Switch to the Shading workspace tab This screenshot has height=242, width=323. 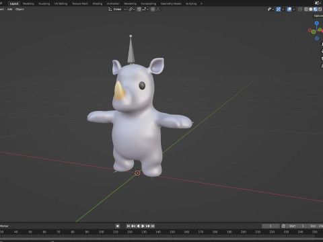click(x=98, y=3)
